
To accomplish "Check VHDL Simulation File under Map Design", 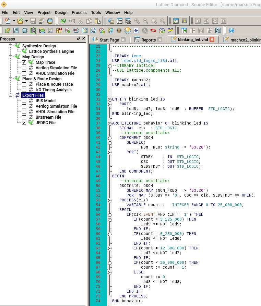I will tap(24, 73).
